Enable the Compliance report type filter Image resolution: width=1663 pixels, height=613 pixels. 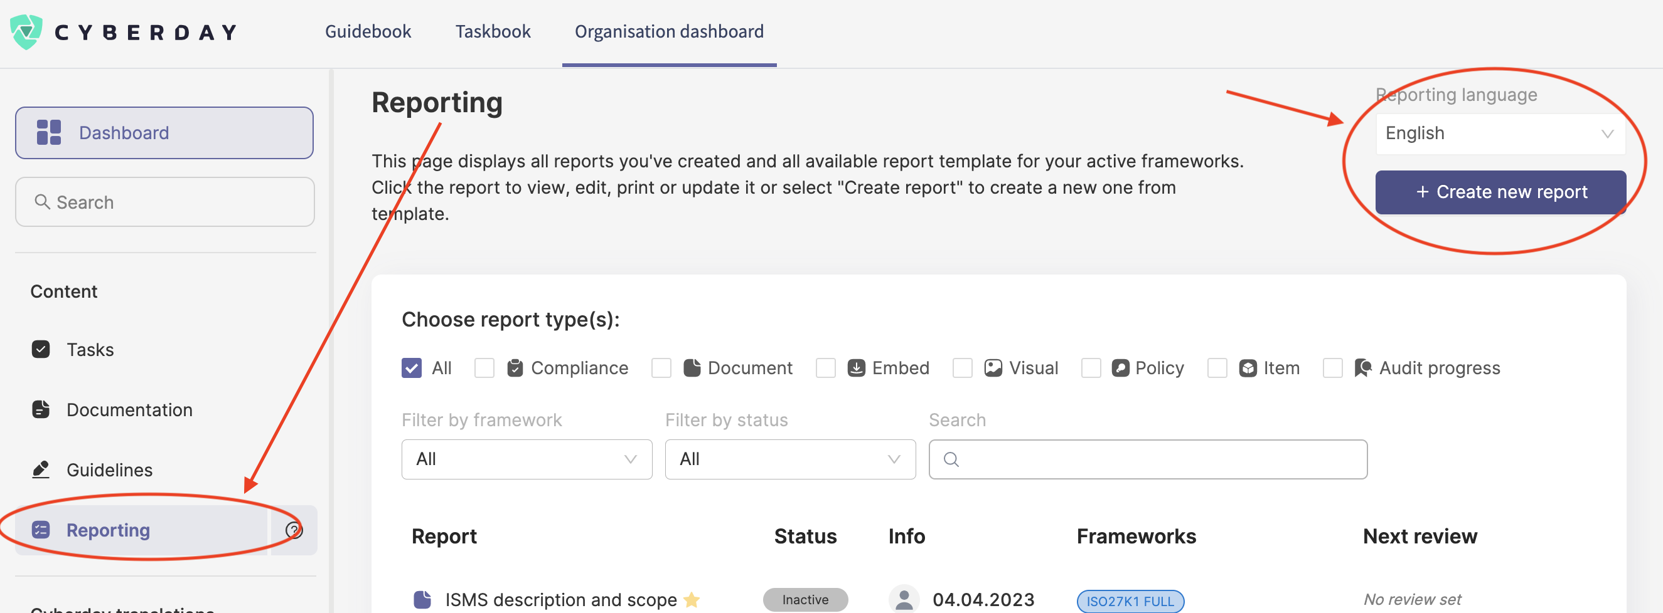click(x=484, y=367)
